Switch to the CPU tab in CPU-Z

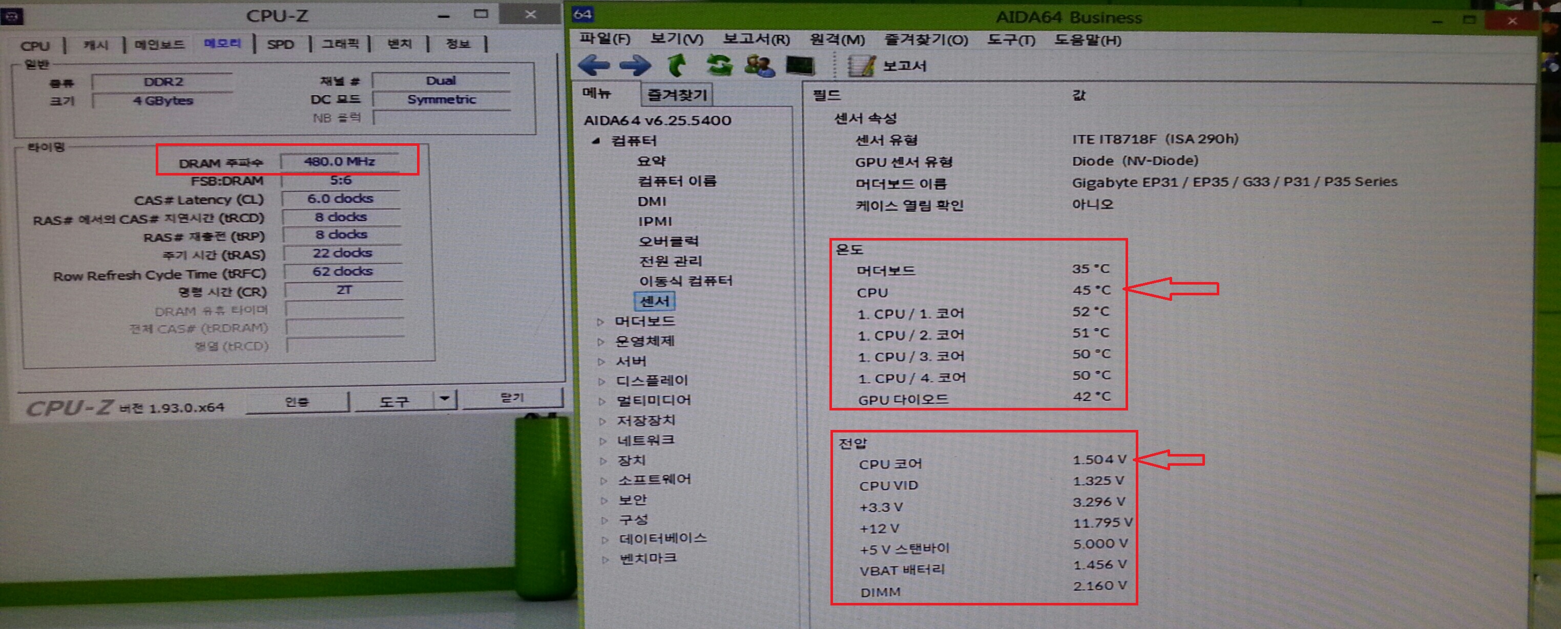click(x=34, y=46)
